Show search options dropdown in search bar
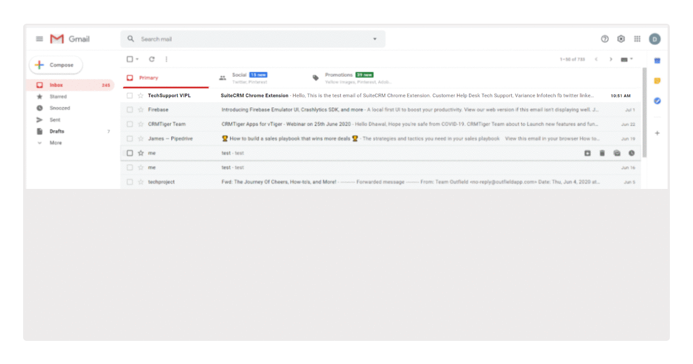Image resolution: width=693 pixels, height=364 pixels. (374, 39)
